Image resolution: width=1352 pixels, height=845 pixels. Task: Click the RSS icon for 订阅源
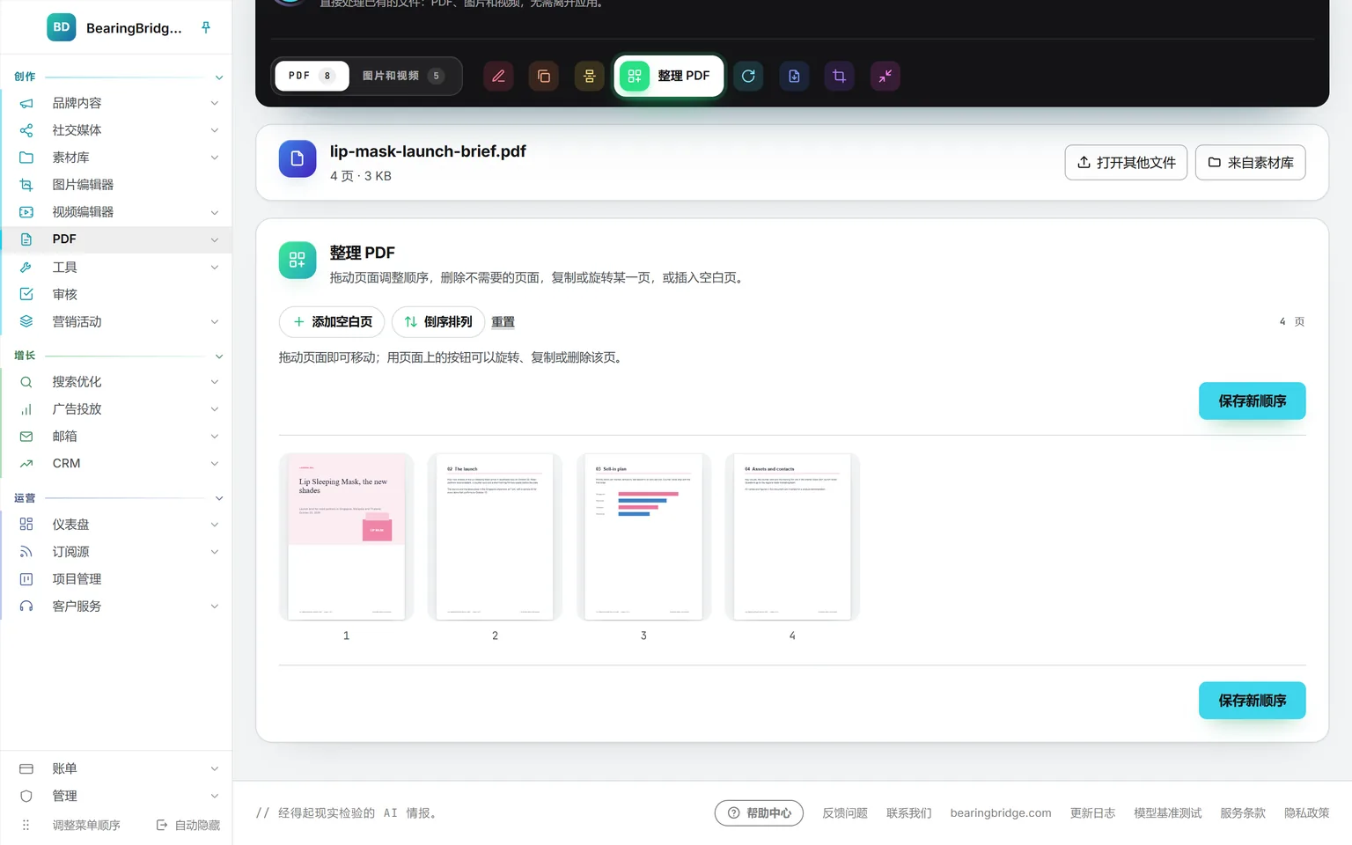click(x=26, y=552)
